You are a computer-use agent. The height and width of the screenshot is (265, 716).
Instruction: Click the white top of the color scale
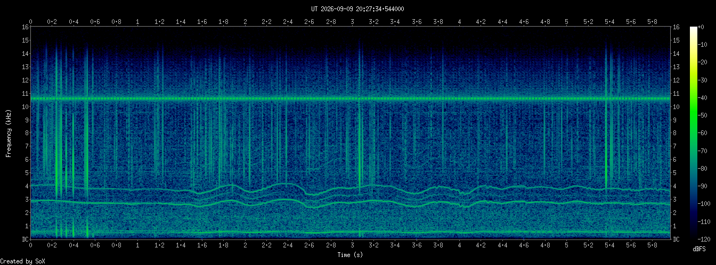point(694,29)
